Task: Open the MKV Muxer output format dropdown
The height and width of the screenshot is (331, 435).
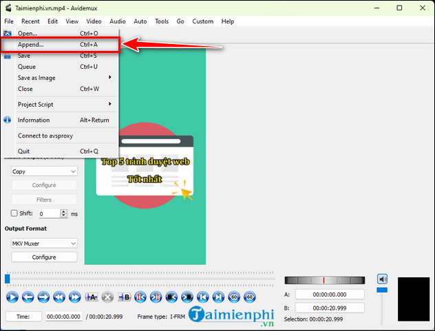Action: 43,243
